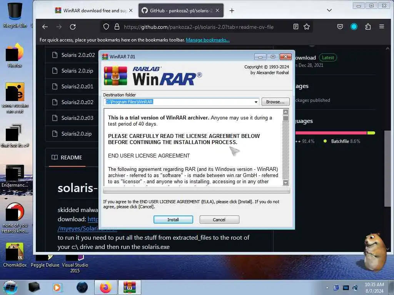The height and width of the screenshot is (295, 394).
Task: Open the list all tabs chevron
Action: click(329, 10)
